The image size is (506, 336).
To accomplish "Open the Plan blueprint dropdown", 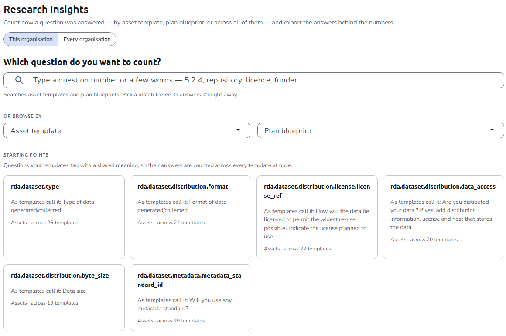I will tap(380, 130).
